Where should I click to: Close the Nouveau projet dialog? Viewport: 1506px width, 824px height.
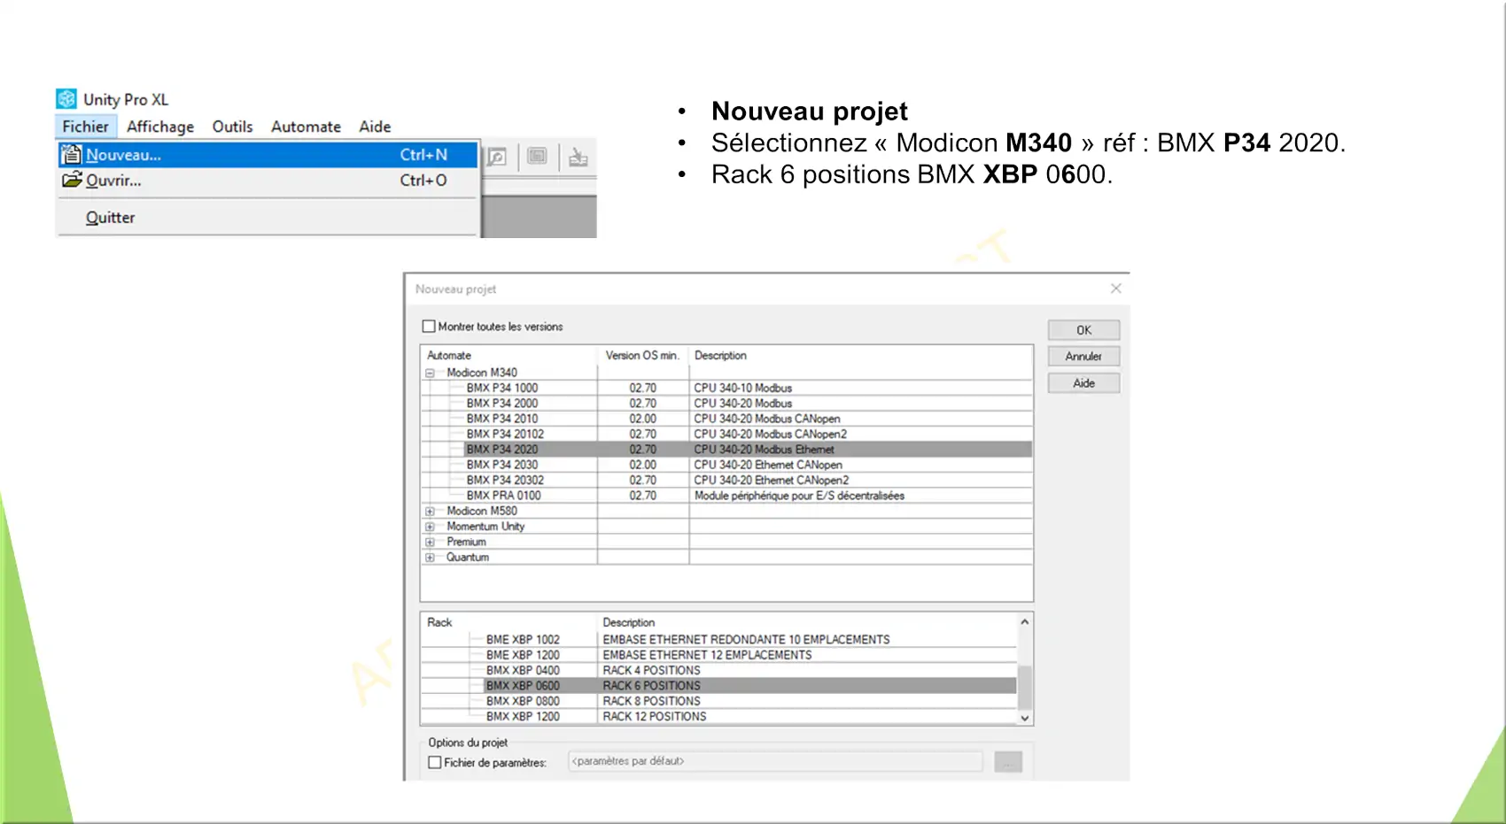(1116, 289)
